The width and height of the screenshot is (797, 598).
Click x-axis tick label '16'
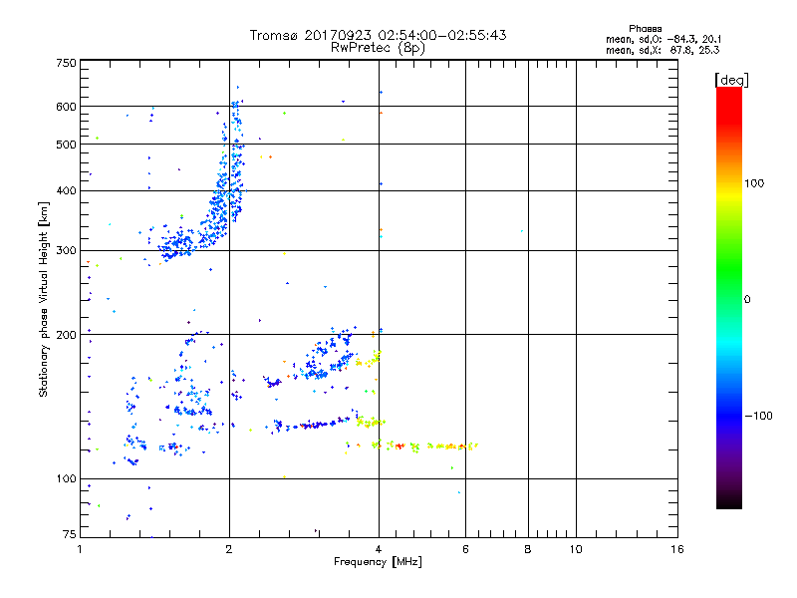click(x=677, y=549)
